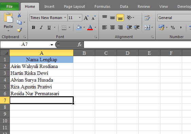Copy selection using the Copy icon
This screenshot has width=191, height=134.
(19, 22)
